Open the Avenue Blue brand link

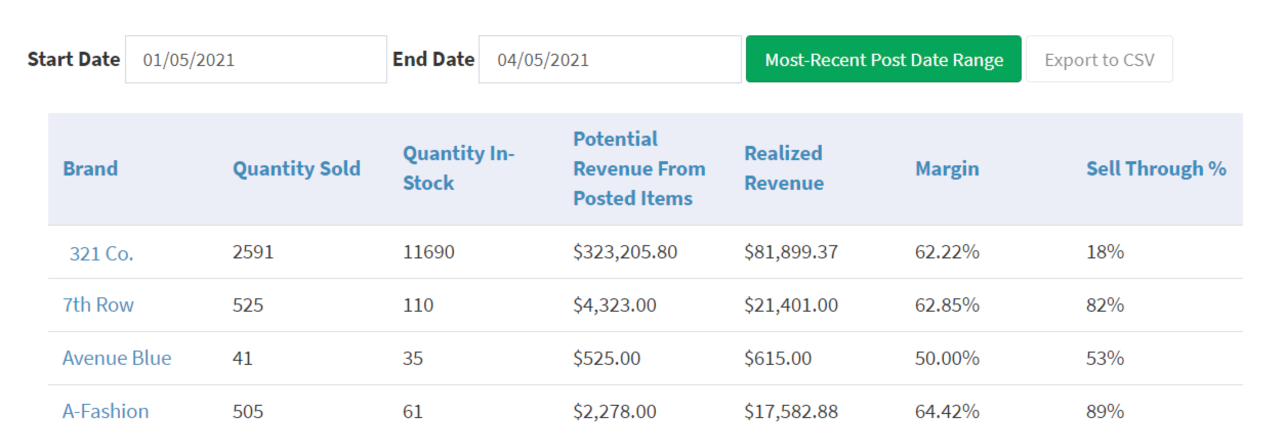(x=117, y=358)
